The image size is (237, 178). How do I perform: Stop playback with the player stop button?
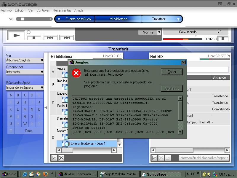tap(34, 38)
